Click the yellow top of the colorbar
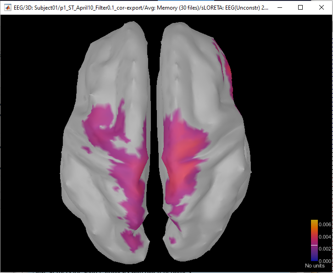This screenshot has width=333, height=273. coord(314,222)
